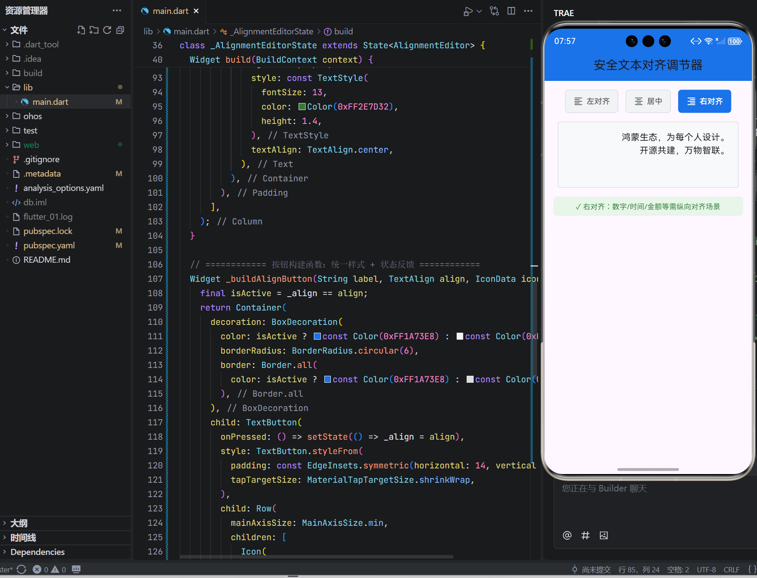Image resolution: width=757 pixels, height=578 pixels.
Task: Click the sync status icon in status bar
Action: tap(21, 569)
